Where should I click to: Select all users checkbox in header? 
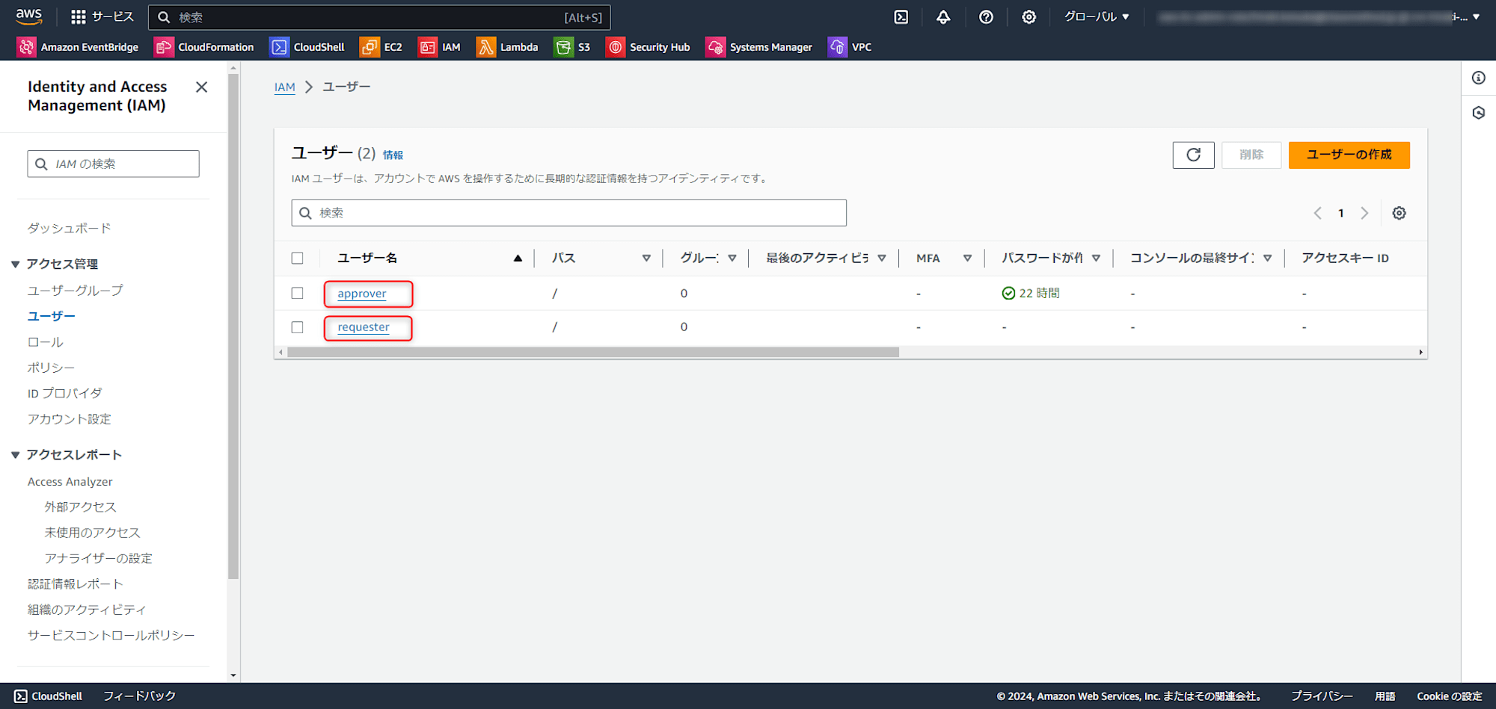tap(297, 258)
